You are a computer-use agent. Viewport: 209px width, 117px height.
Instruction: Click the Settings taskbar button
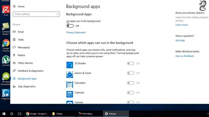pyautogui.click(x=116, y=114)
